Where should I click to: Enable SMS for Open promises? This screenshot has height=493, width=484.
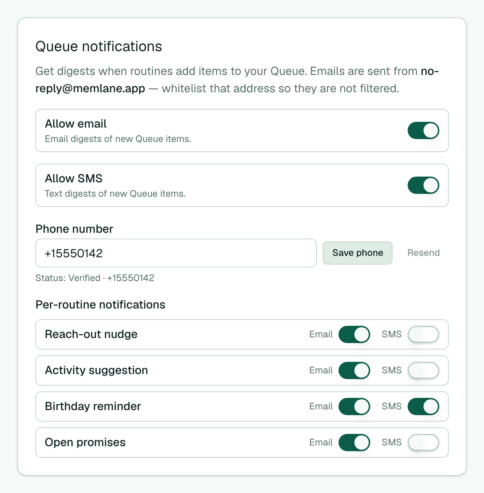[x=423, y=443]
